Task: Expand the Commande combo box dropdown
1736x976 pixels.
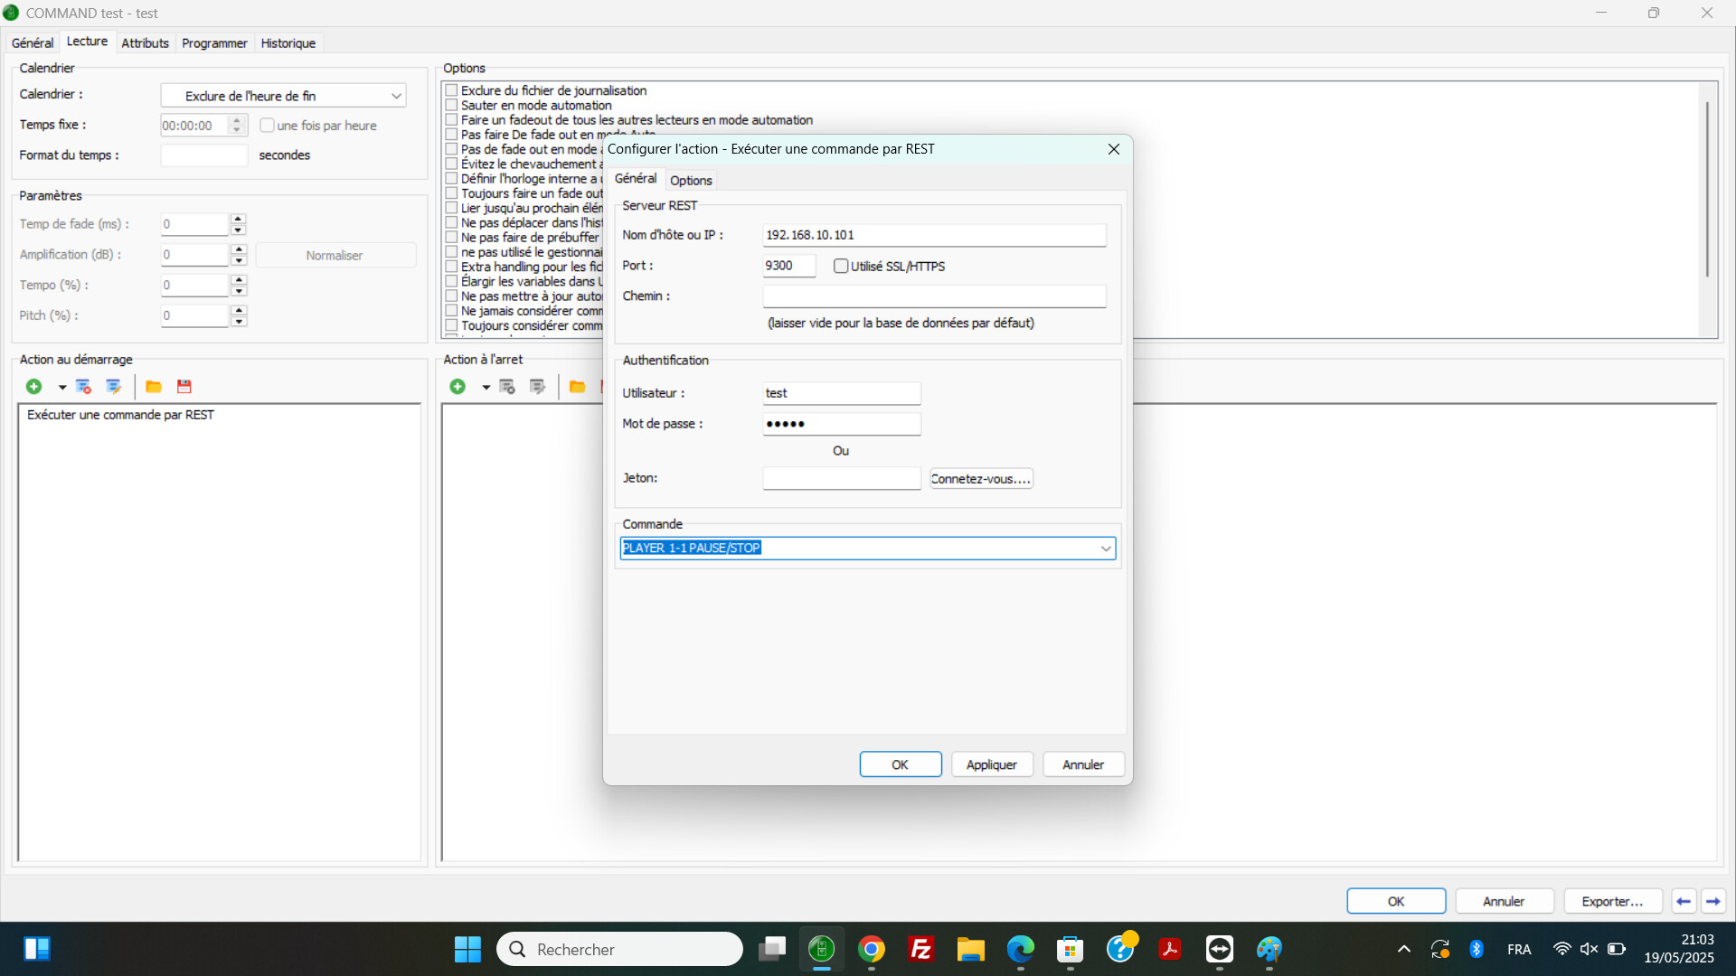Action: pyautogui.click(x=1105, y=549)
